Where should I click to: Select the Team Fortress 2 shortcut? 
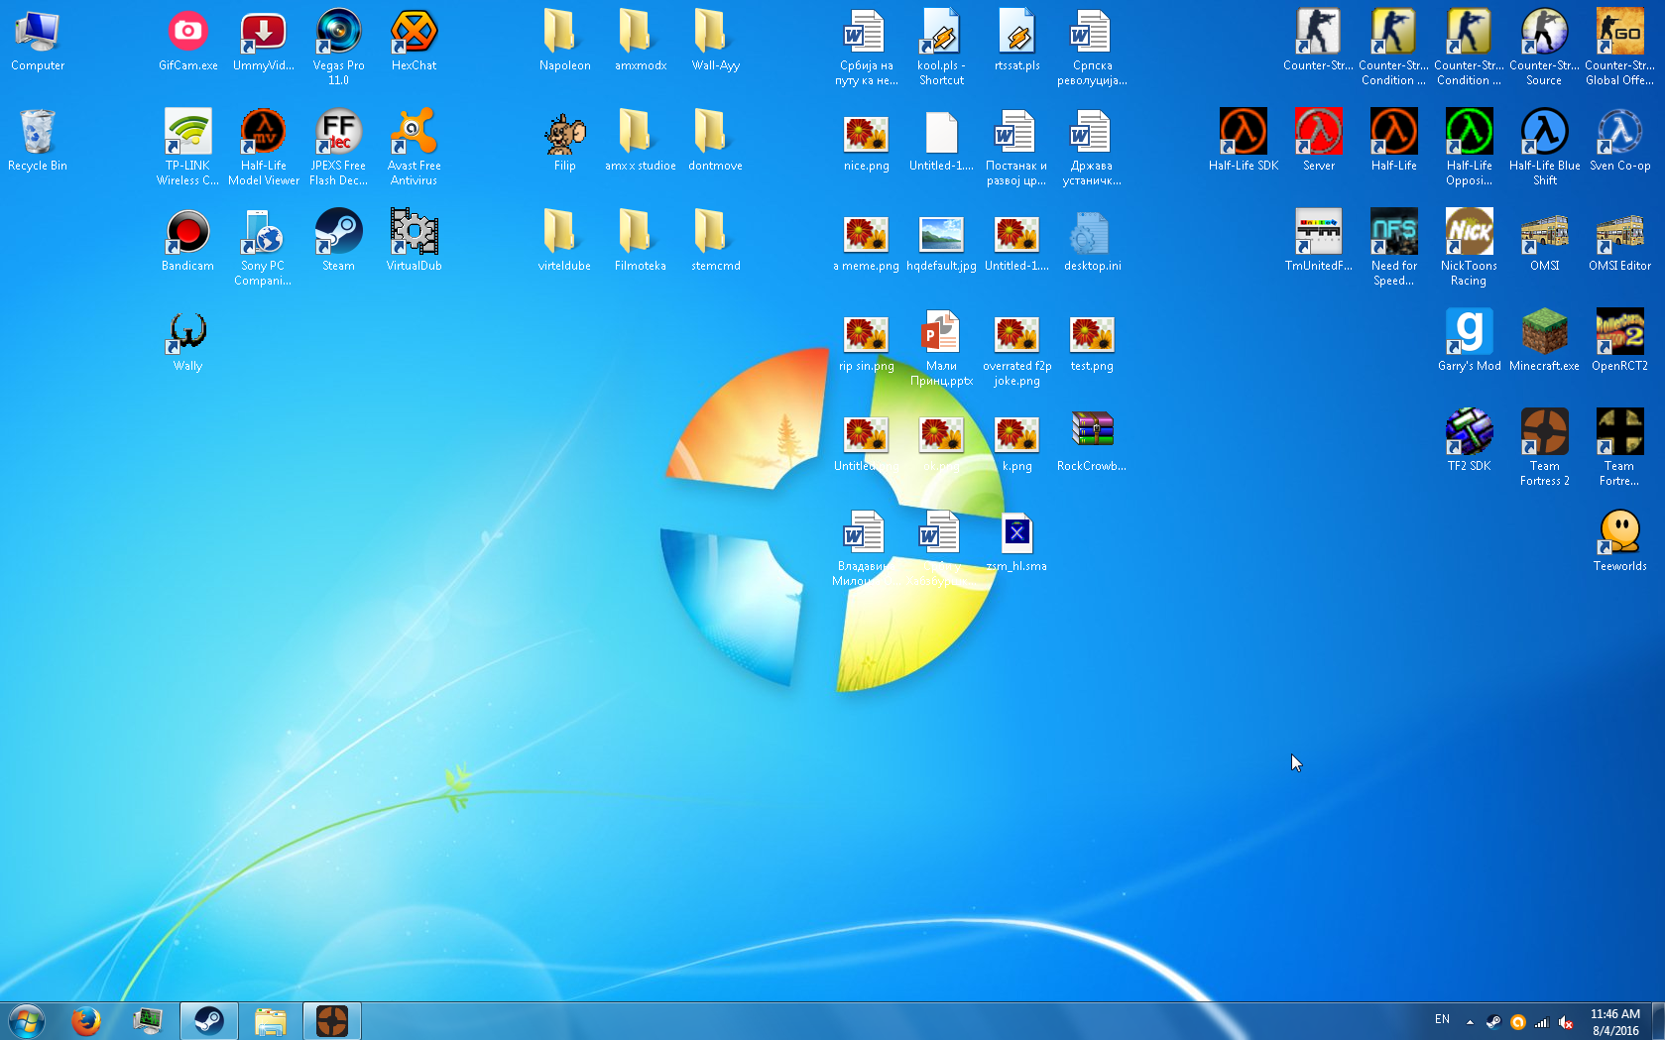1544,448
